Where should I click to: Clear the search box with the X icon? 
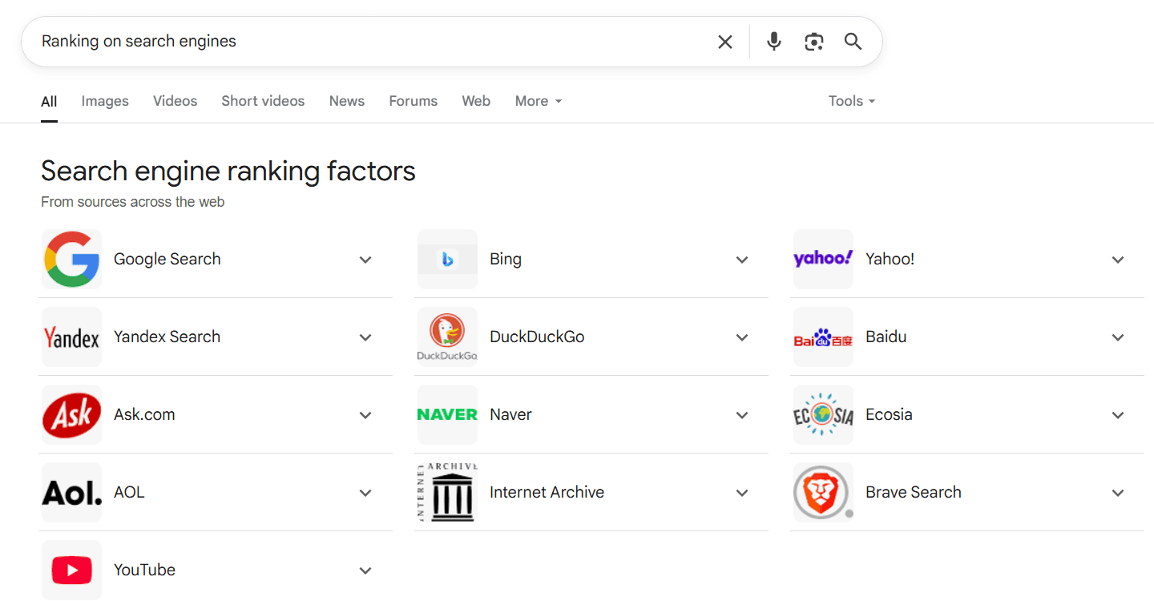pyautogui.click(x=725, y=42)
